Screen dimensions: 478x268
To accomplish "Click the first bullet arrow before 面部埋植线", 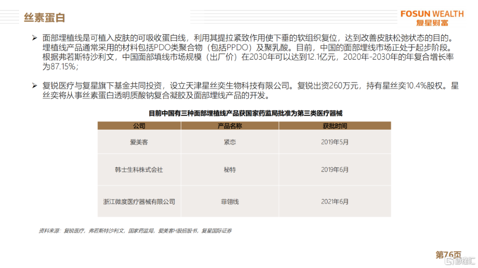I will click(x=35, y=38).
